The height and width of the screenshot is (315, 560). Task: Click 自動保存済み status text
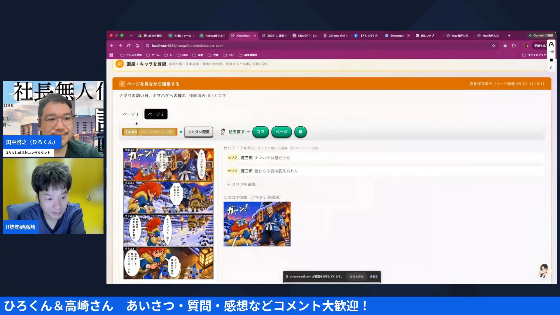coord(507,84)
